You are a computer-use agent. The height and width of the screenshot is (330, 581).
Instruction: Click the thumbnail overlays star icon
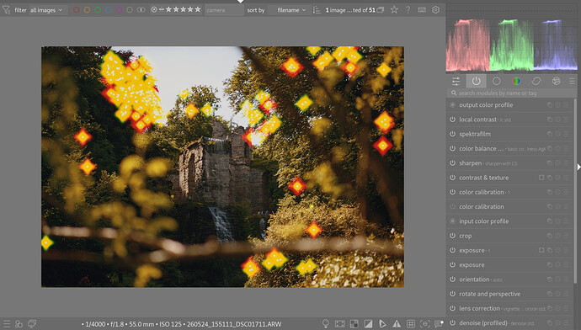pos(394,10)
